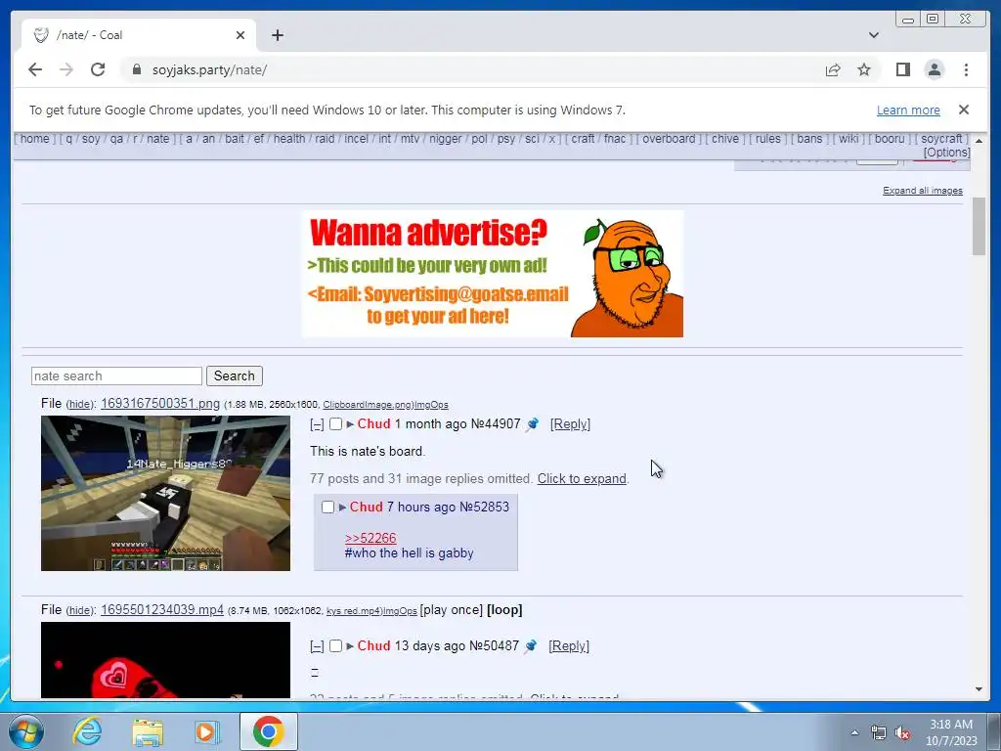Screen dimensions: 1001x751
Task: Launch Internet Explorer from taskbar
Action: (86, 731)
